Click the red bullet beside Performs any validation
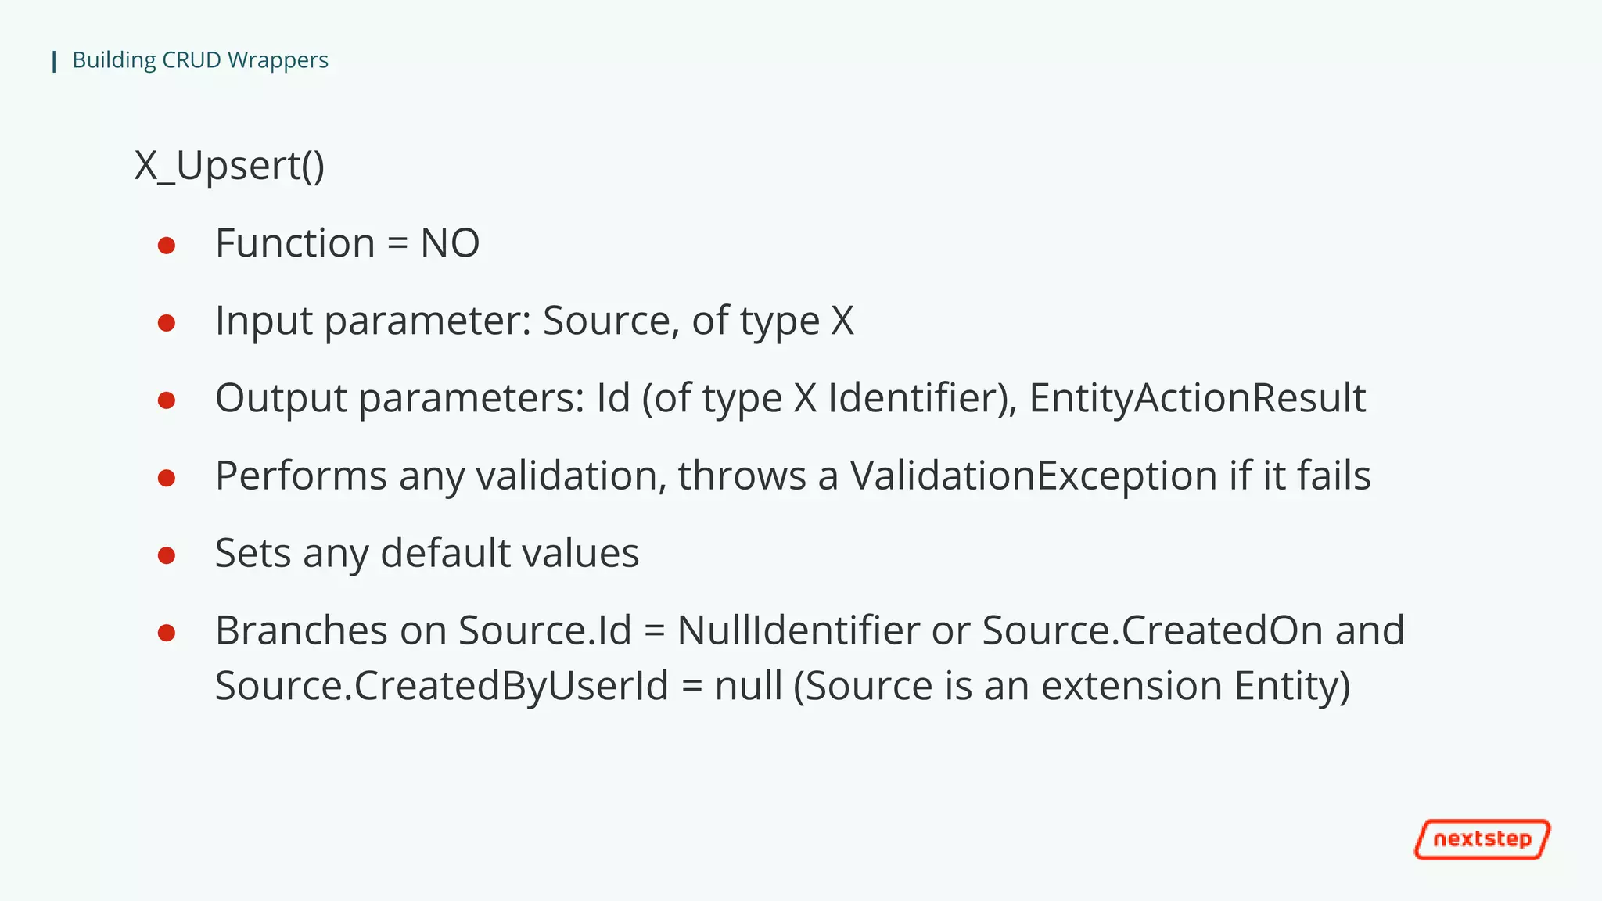 pyautogui.click(x=166, y=477)
